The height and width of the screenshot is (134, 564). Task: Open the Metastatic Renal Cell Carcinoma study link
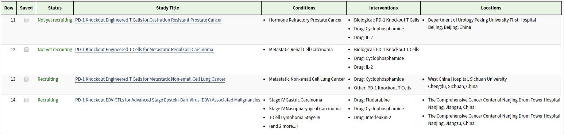[144, 50]
